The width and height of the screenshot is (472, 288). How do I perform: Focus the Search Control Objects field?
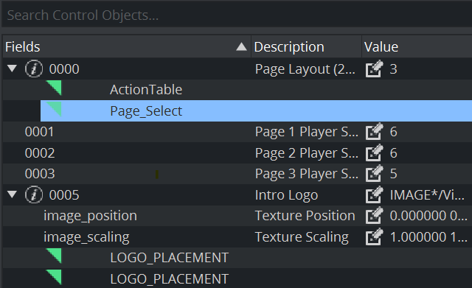coord(237,15)
